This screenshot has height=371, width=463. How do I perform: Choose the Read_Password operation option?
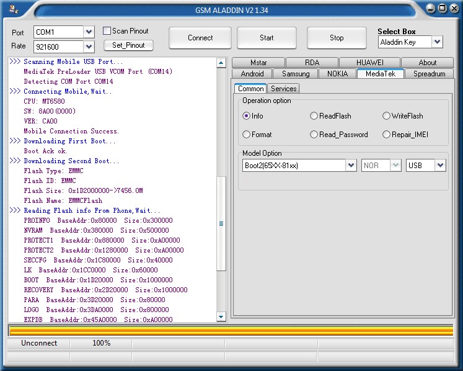click(x=314, y=135)
